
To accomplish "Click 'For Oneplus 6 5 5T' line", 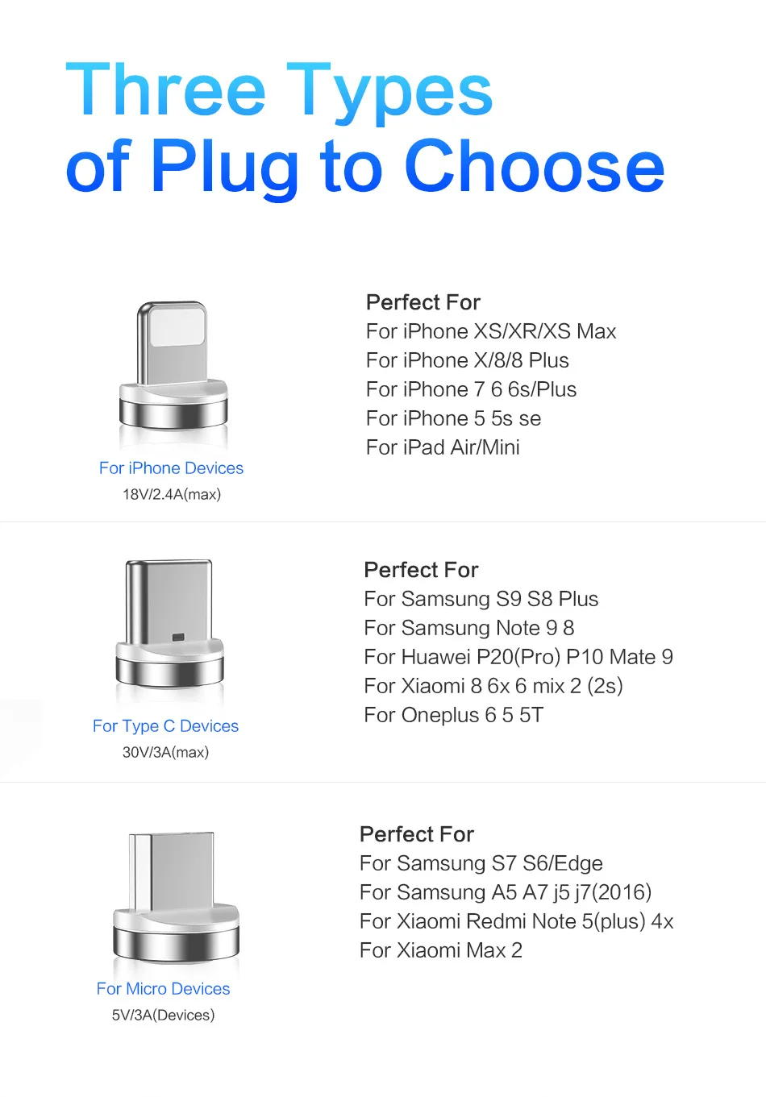I will (454, 715).
